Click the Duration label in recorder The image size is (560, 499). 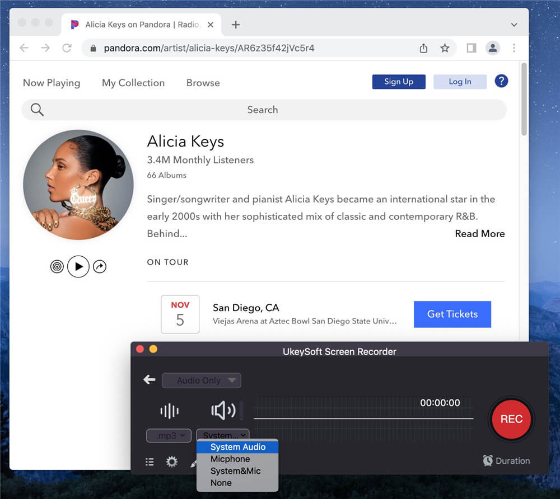(x=512, y=461)
